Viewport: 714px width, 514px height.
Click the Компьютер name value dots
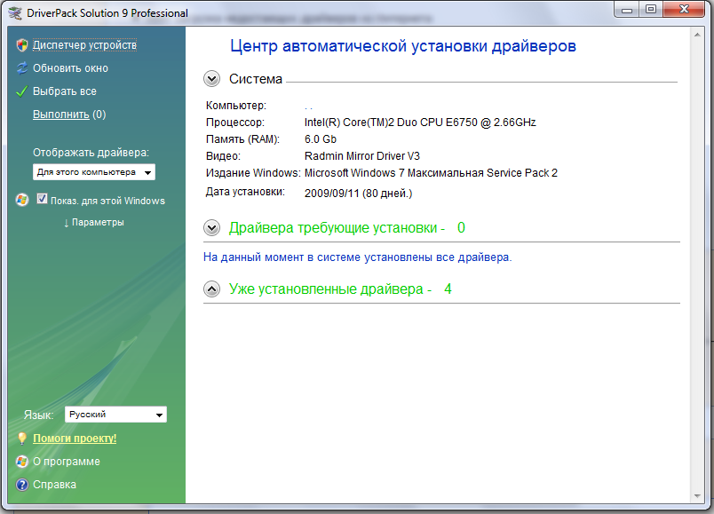coord(309,108)
